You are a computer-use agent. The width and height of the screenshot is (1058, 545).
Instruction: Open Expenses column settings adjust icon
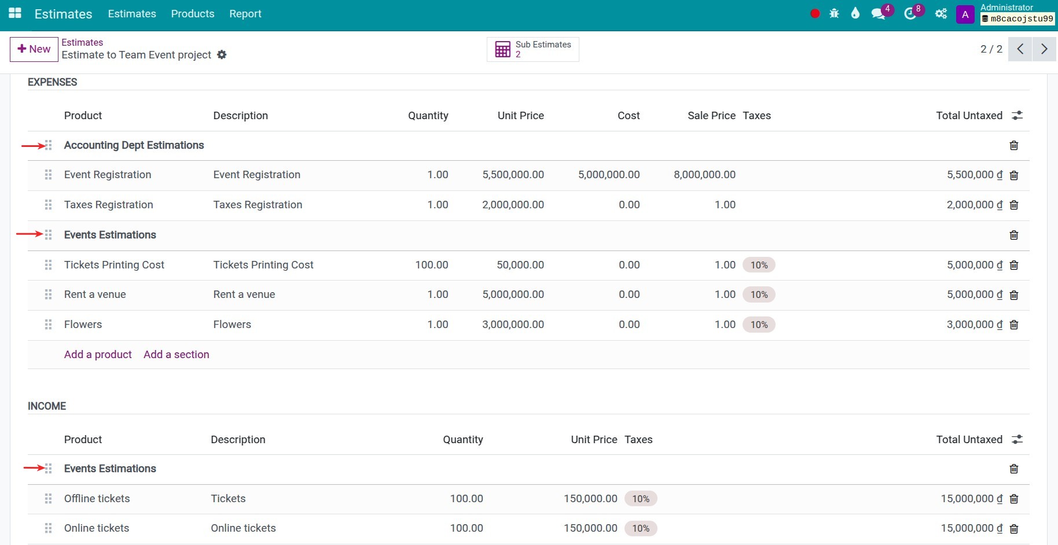tap(1017, 116)
